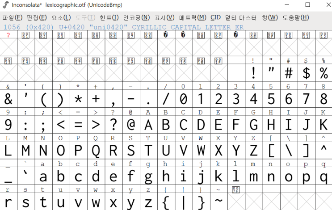Select the first slot marked red ?
The image size is (332, 210).
click(x=8, y=47)
